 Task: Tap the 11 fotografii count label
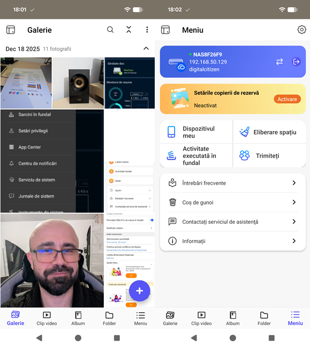point(57,49)
